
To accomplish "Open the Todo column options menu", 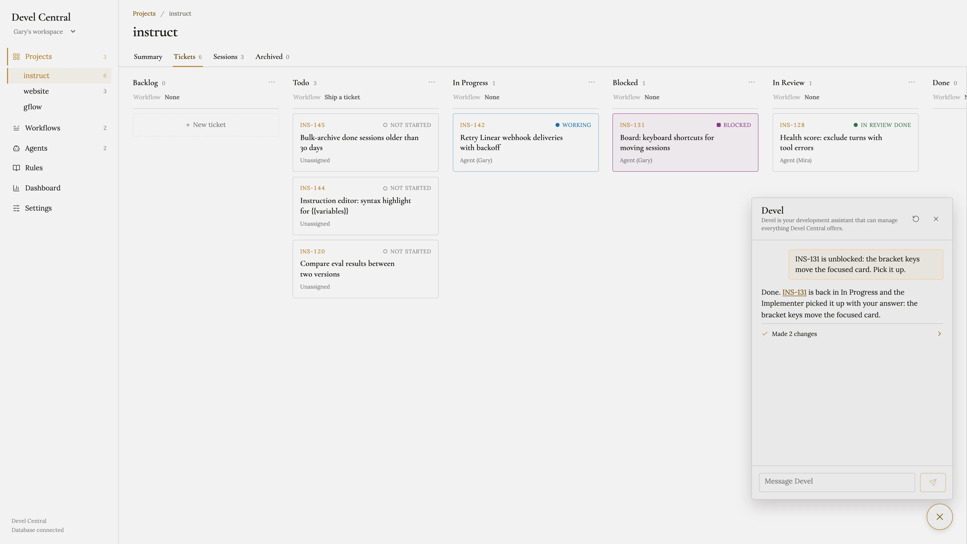I will pos(432,82).
